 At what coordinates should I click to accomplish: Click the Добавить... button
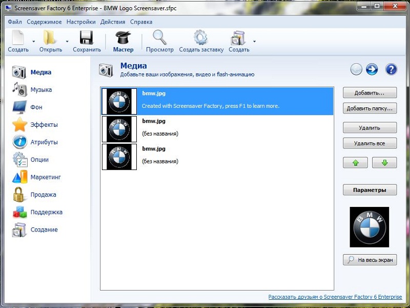[370, 93]
